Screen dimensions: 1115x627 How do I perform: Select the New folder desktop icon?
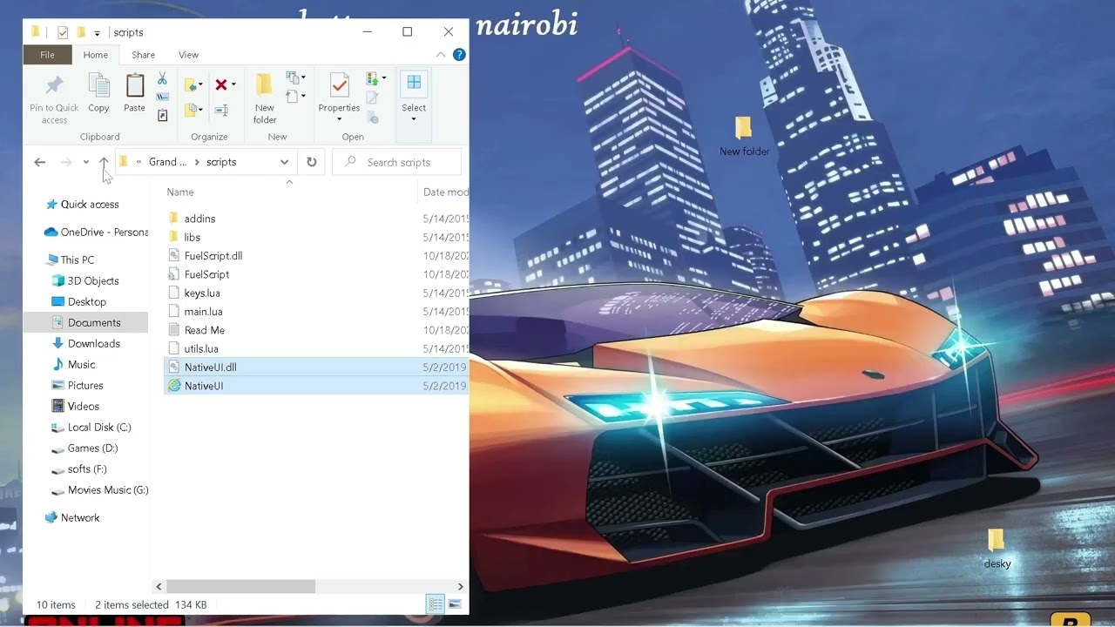pos(744,137)
